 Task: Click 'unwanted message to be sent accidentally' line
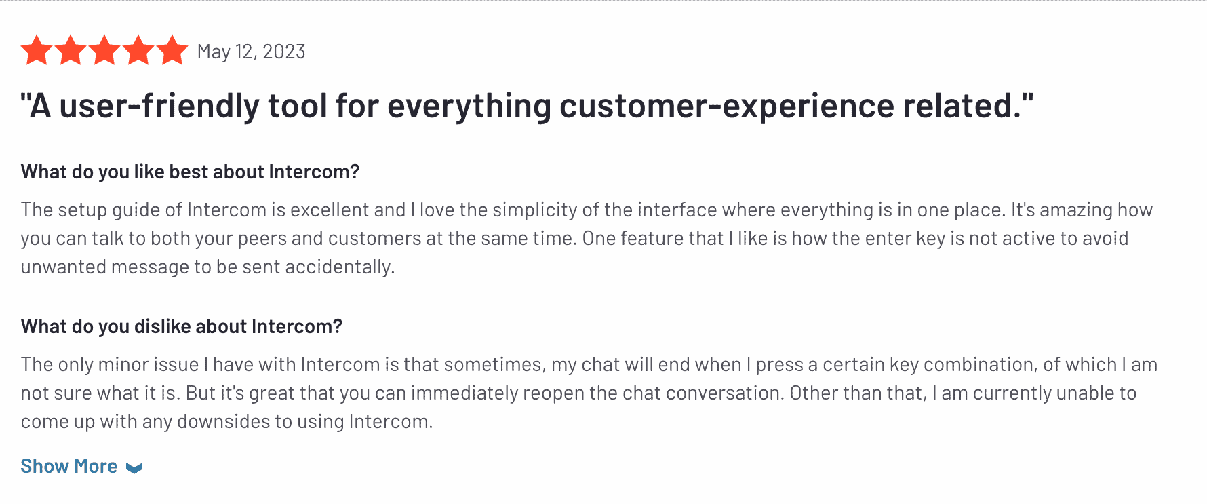coord(207,267)
